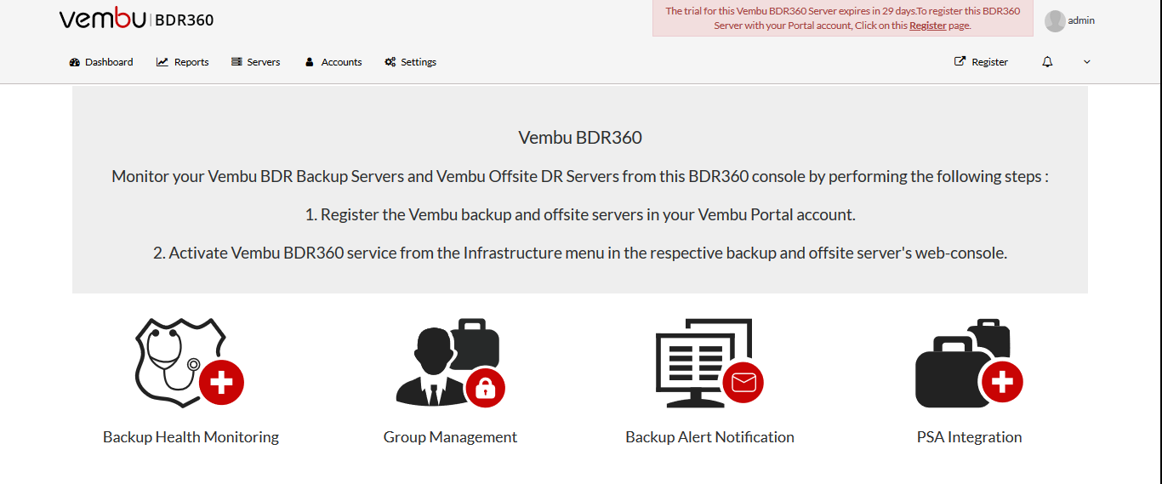Open the Settings menu

point(410,62)
